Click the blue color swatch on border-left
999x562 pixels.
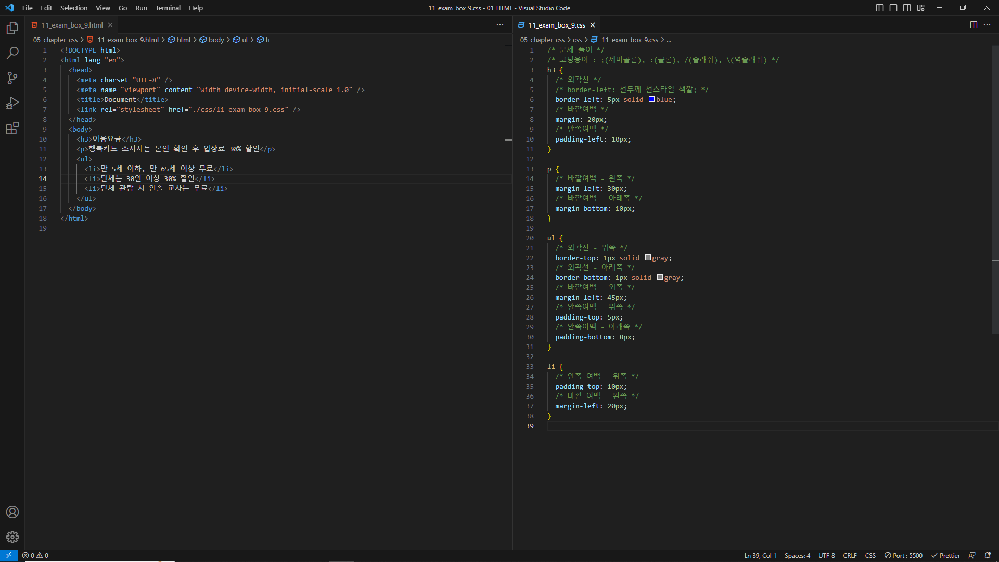(651, 99)
